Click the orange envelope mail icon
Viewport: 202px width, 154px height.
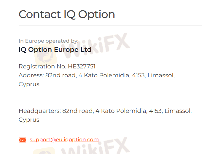(23, 140)
